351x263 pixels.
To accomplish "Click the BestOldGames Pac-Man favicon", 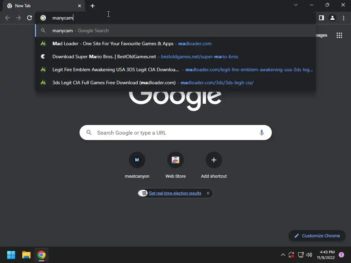I will [43, 57].
